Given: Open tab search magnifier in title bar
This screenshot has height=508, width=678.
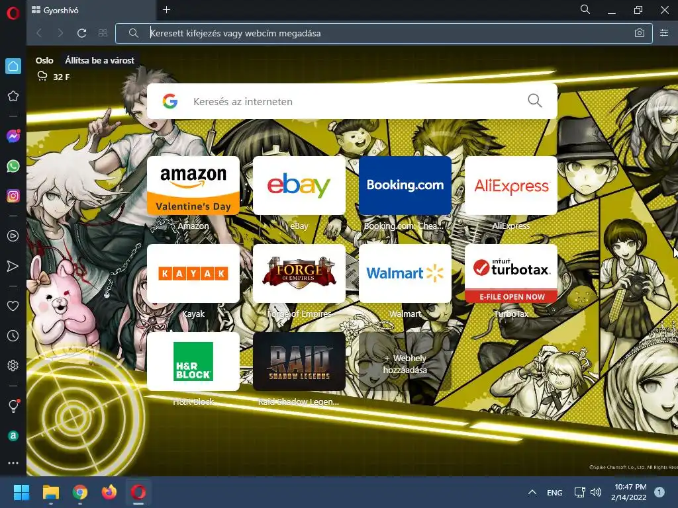Looking at the screenshot, I should [x=585, y=9].
